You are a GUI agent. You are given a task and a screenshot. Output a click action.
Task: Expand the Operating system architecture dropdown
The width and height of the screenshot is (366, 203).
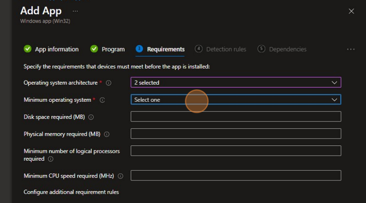(x=235, y=82)
